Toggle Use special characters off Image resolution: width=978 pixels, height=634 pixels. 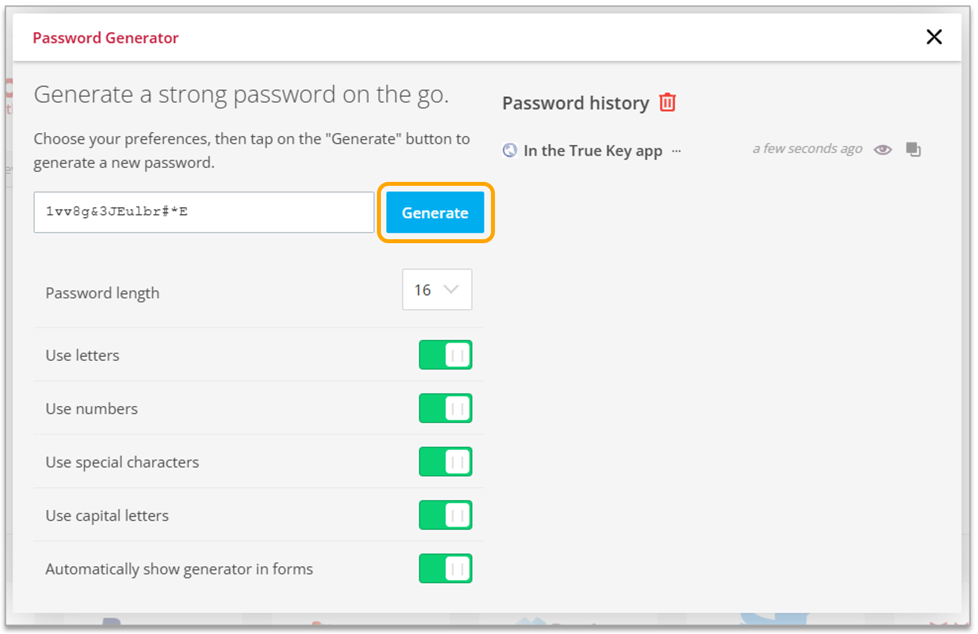[x=445, y=461]
